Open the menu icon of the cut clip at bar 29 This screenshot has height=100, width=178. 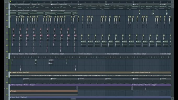point(106,4)
